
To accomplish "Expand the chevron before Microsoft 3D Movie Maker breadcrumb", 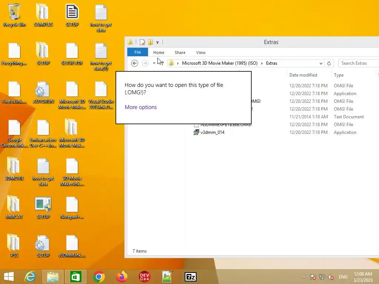I will coord(178,63).
